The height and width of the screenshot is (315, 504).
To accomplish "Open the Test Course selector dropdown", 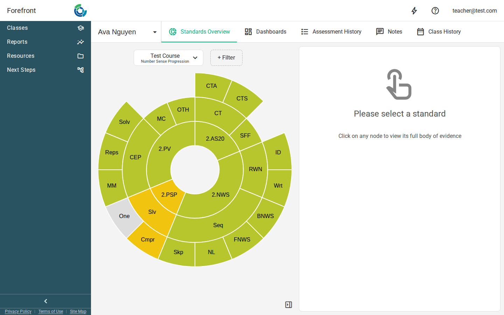I will pos(168,58).
